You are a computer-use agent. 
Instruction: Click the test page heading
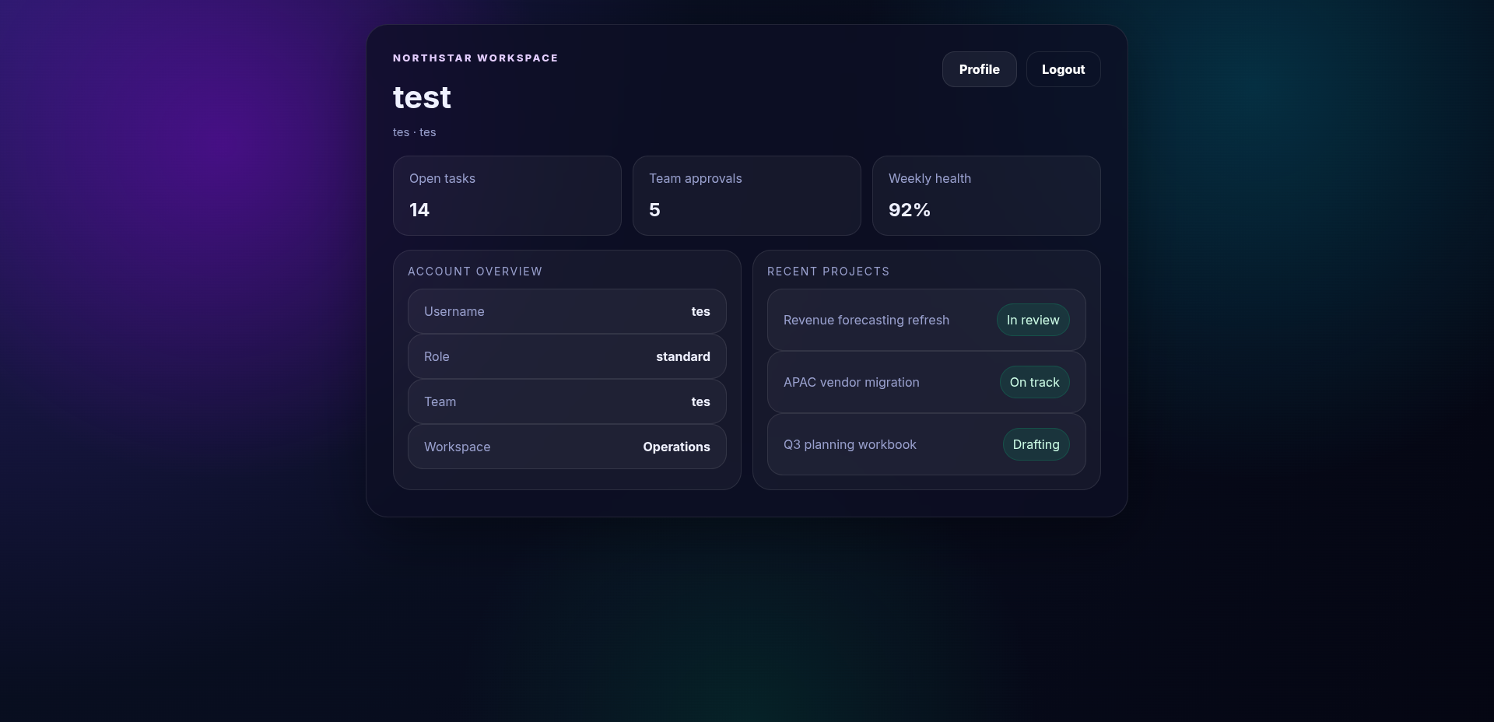(422, 98)
